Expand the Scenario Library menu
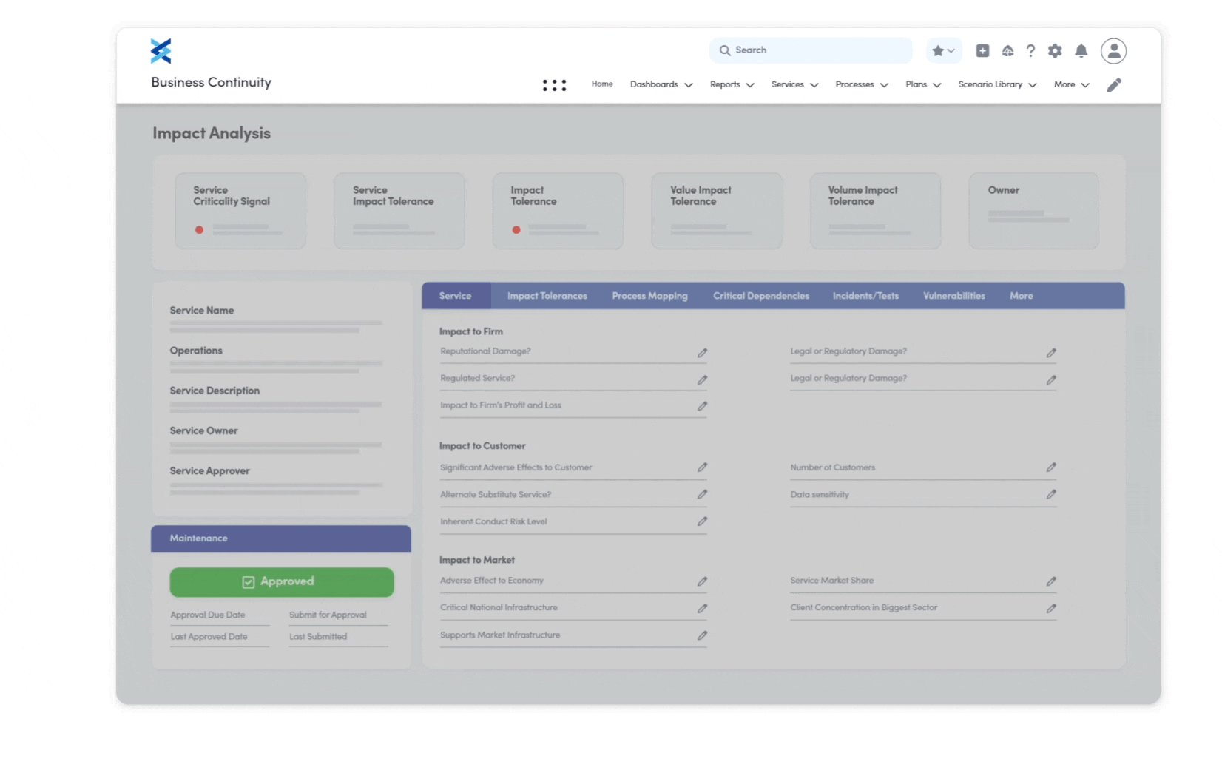1222x770 pixels. point(997,84)
